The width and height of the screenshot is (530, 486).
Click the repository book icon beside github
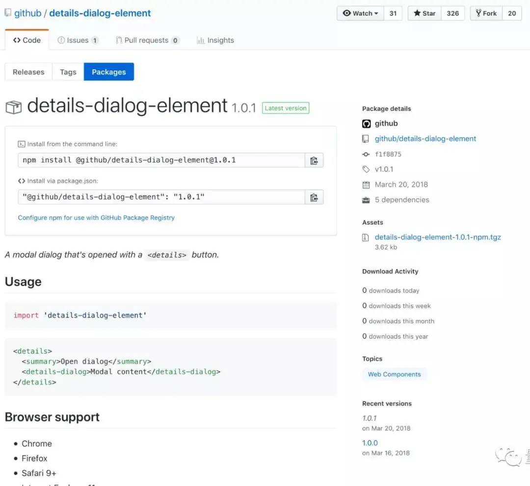point(8,13)
